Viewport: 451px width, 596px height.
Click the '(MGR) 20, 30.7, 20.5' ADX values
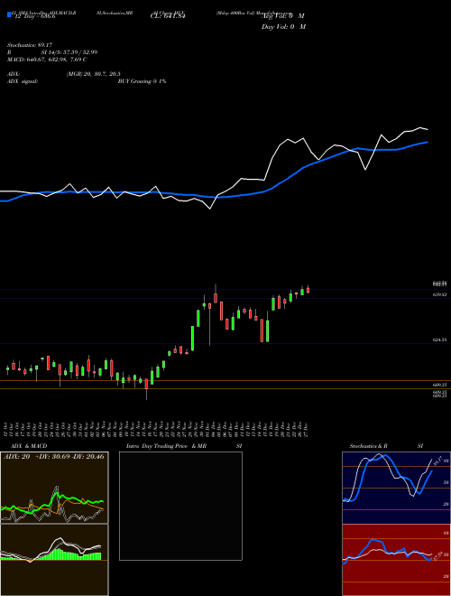94,74
